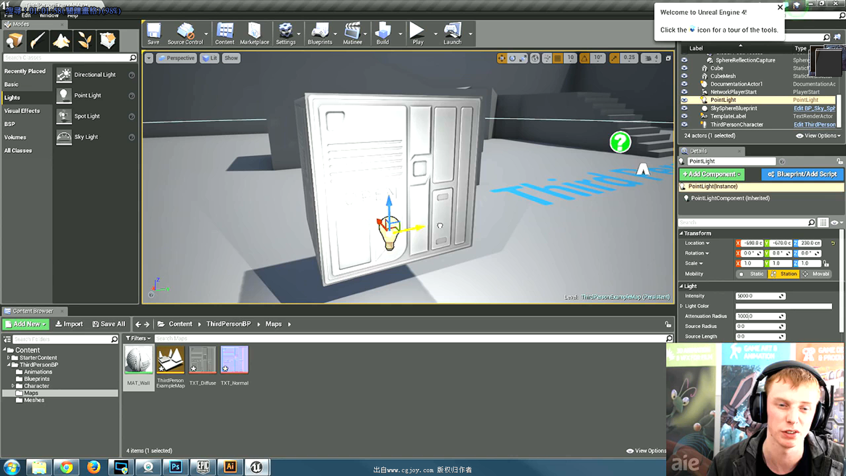This screenshot has height=476, width=846.
Task: Click the Build toolbar icon
Action: point(383,34)
